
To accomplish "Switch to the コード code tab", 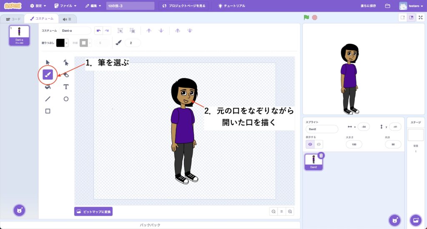I will 13,19.
